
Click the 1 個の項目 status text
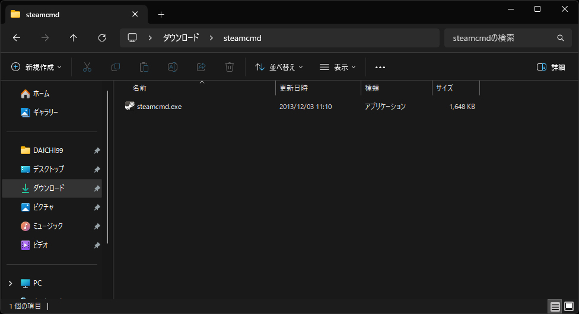(25, 306)
